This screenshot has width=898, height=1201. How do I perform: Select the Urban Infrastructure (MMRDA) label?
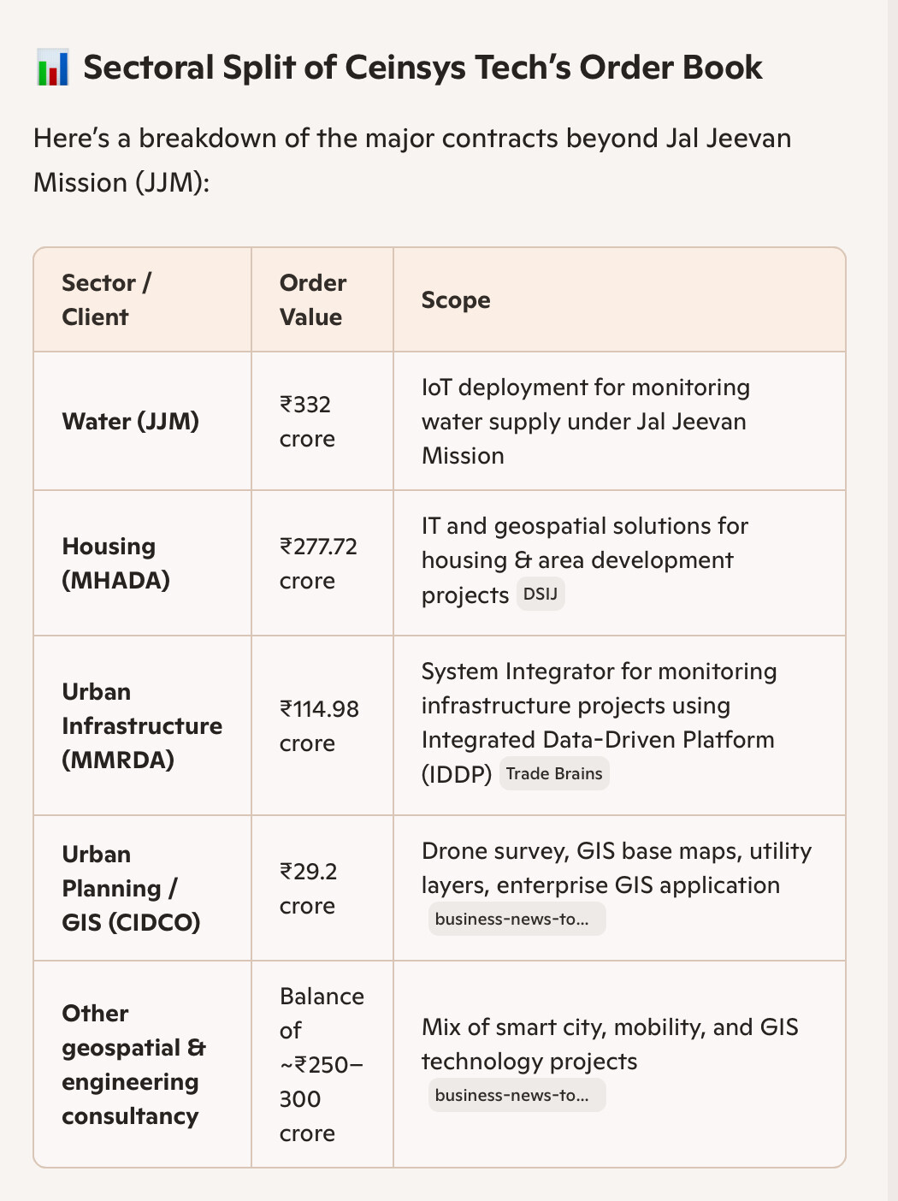[141, 726]
